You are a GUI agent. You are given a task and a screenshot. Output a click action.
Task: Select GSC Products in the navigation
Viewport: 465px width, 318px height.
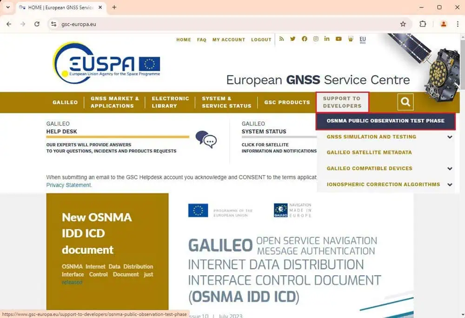tap(287, 102)
